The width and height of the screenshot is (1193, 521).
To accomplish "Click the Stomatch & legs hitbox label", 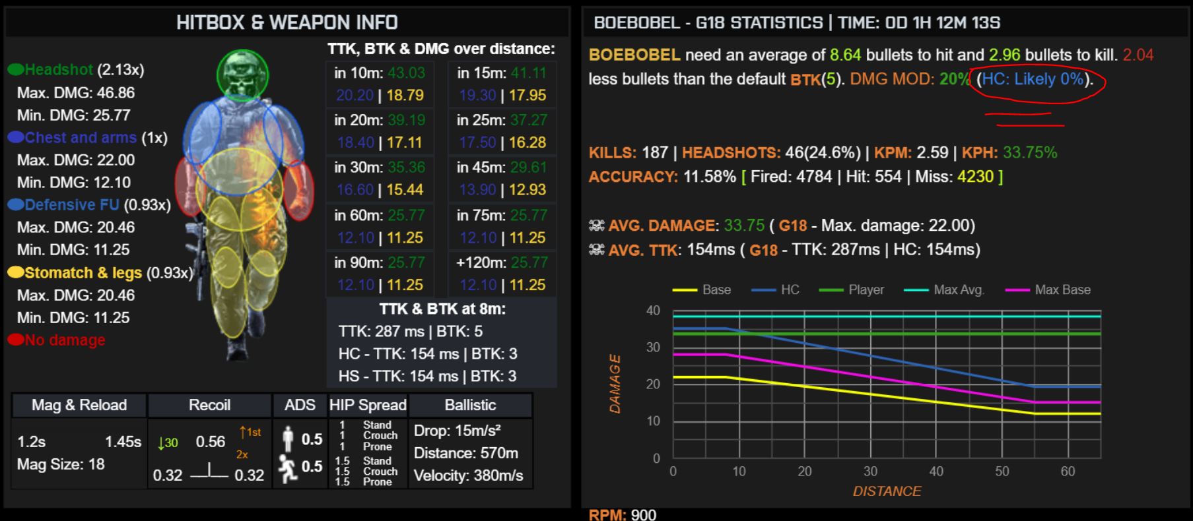I will pos(83,273).
